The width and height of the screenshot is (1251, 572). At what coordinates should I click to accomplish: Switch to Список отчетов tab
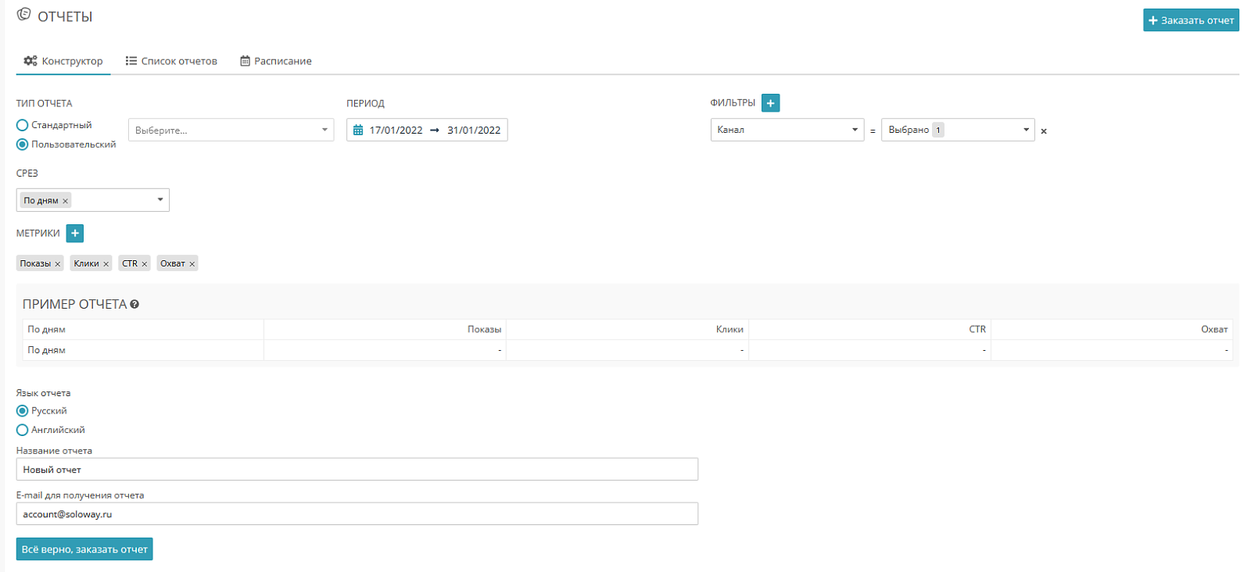click(171, 61)
